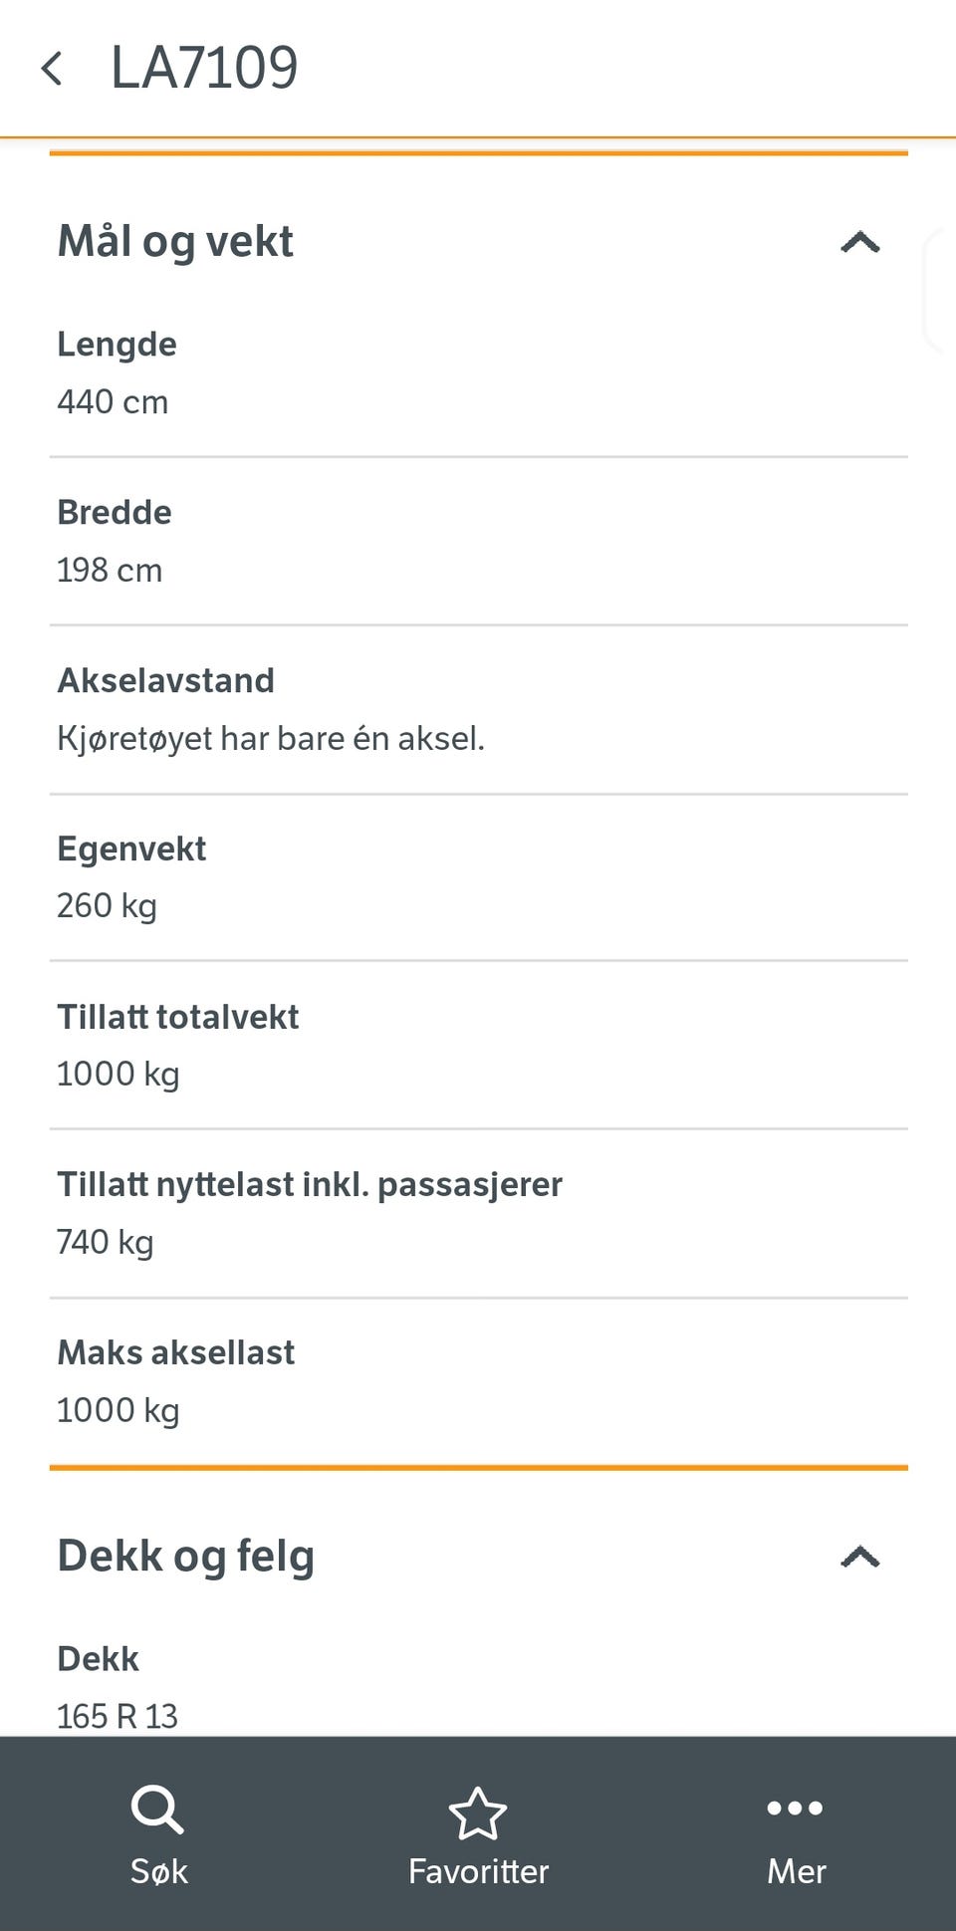Open the Mer tab label
This screenshot has height=1931, width=956.
click(x=796, y=1871)
